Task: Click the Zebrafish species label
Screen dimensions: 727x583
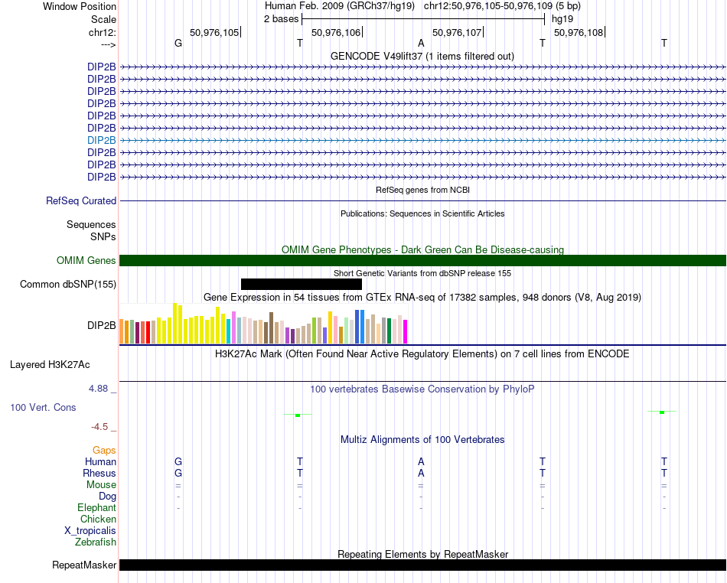Action: (96, 542)
